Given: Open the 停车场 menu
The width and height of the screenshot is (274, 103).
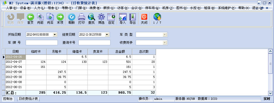Looking at the screenshot, I should [152, 8].
